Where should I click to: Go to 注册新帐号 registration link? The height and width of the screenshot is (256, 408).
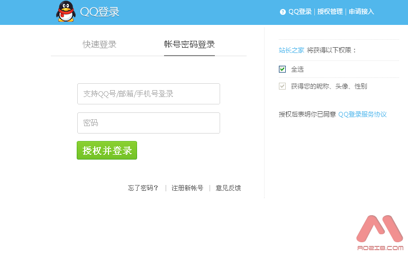point(187,188)
